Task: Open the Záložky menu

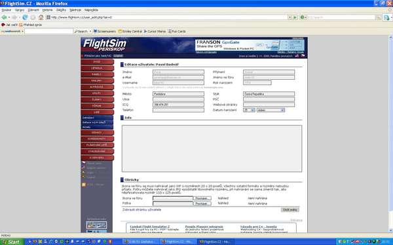Action: point(61,10)
